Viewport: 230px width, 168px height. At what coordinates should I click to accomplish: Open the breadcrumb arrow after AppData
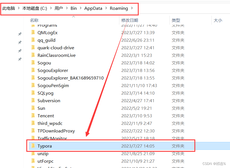(x=106, y=8)
